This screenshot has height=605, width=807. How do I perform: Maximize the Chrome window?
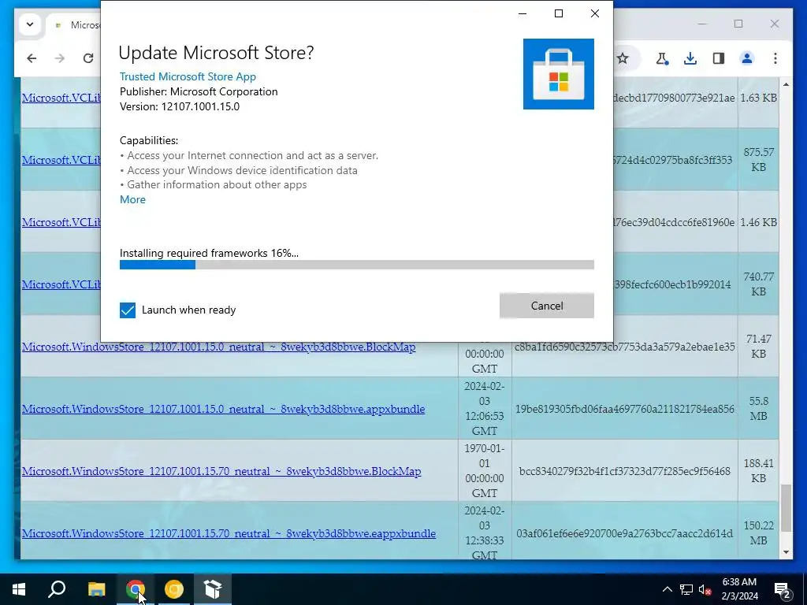[x=738, y=24]
